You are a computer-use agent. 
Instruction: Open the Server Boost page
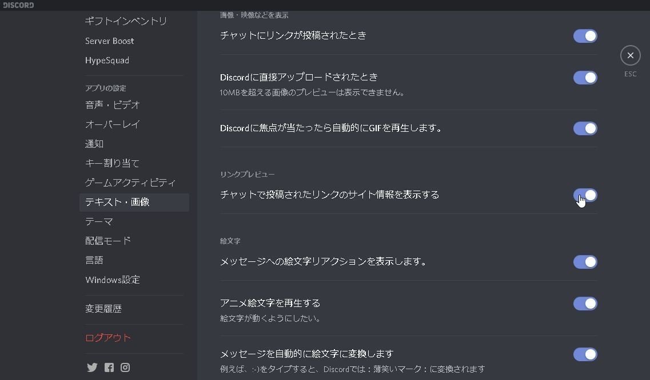[x=109, y=41]
